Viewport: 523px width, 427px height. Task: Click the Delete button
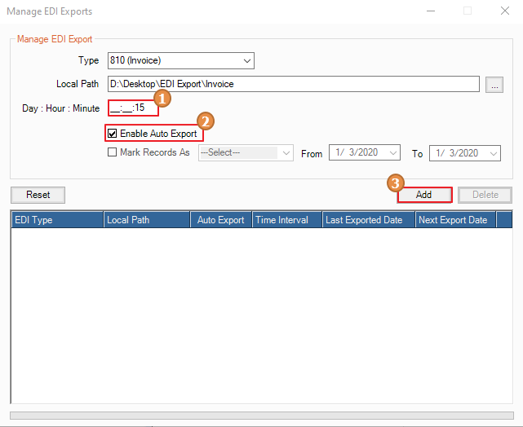(485, 195)
